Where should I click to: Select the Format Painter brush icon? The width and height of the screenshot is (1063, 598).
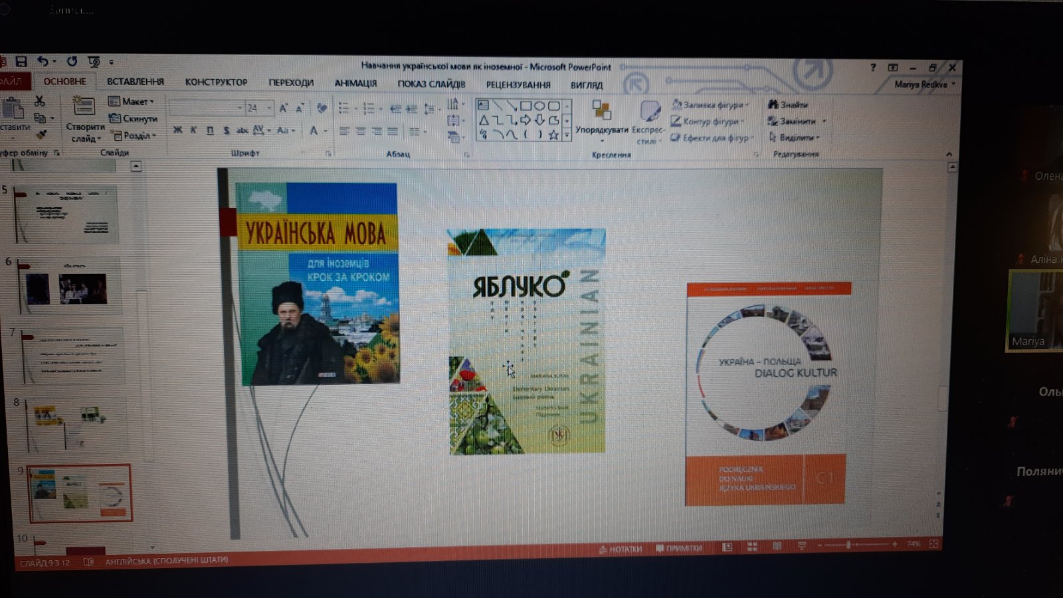41,135
